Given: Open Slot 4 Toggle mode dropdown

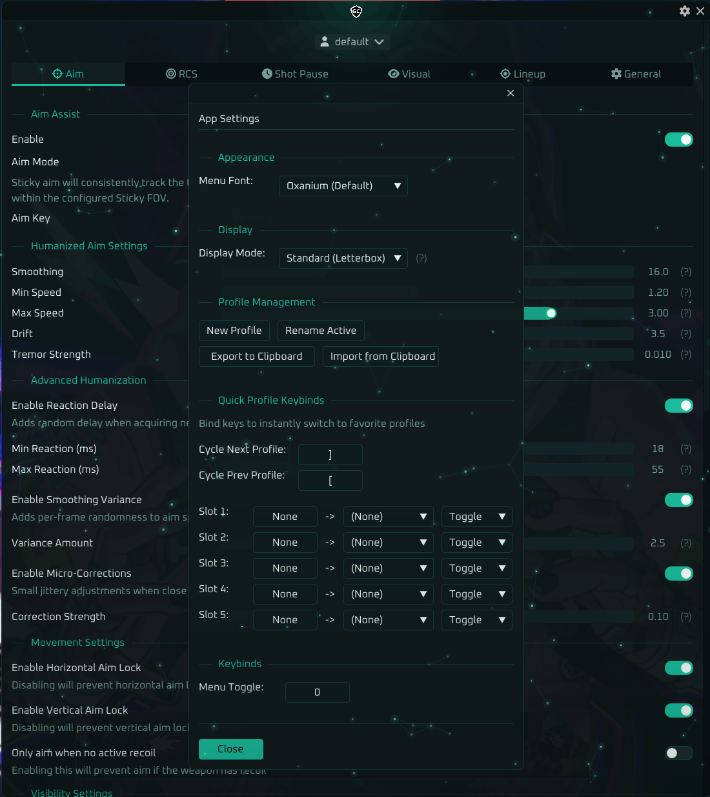Looking at the screenshot, I should pyautogui.click(x=477, y=594).
